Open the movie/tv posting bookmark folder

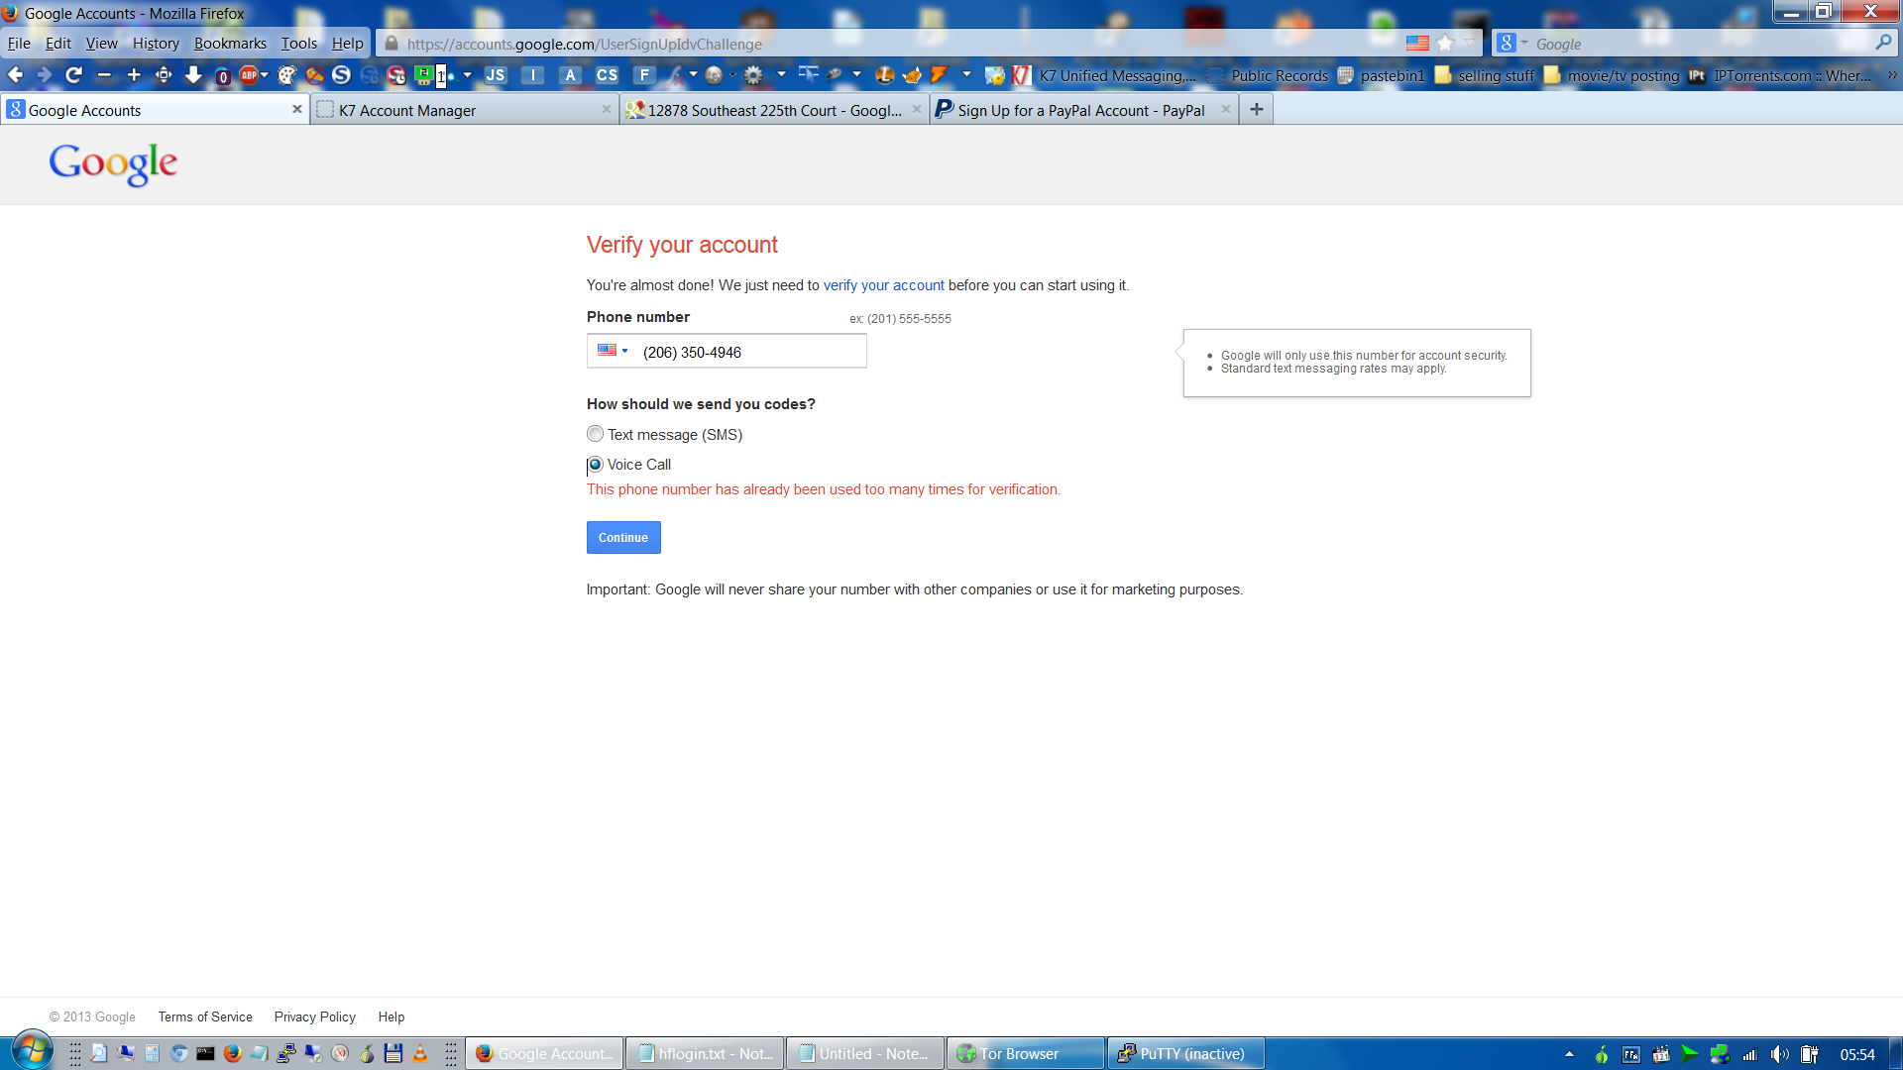tap(1612, 75)
